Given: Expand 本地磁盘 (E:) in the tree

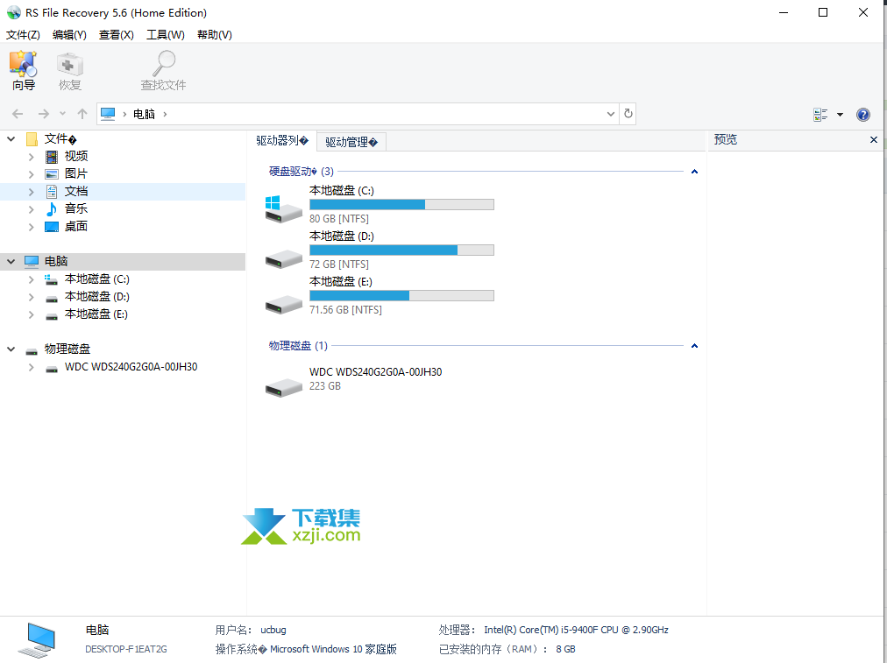Looking at the screenshot, I should pyautogui.click(x=31, y=314).
